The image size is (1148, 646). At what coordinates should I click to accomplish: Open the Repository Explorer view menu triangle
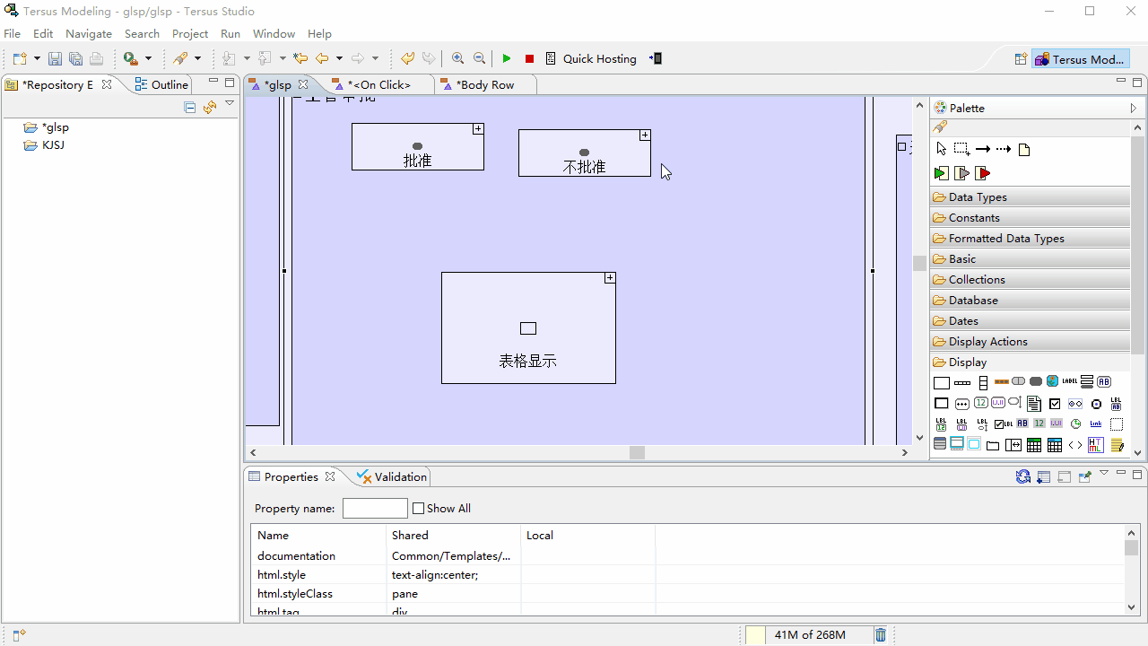click(230, 104)
